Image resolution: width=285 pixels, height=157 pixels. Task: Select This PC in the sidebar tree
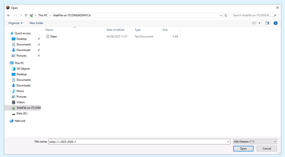point(19,63)
